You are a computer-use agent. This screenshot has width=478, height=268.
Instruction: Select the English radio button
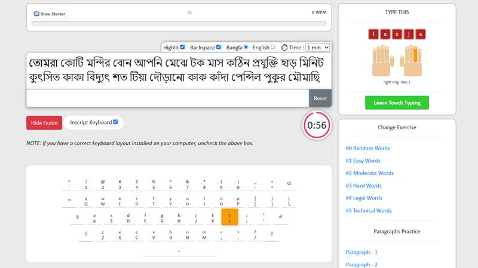click(273, 47)
